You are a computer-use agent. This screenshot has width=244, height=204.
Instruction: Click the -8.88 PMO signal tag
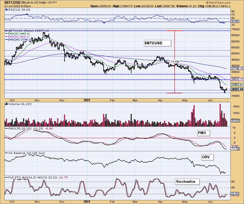click(x=235, y=147)
